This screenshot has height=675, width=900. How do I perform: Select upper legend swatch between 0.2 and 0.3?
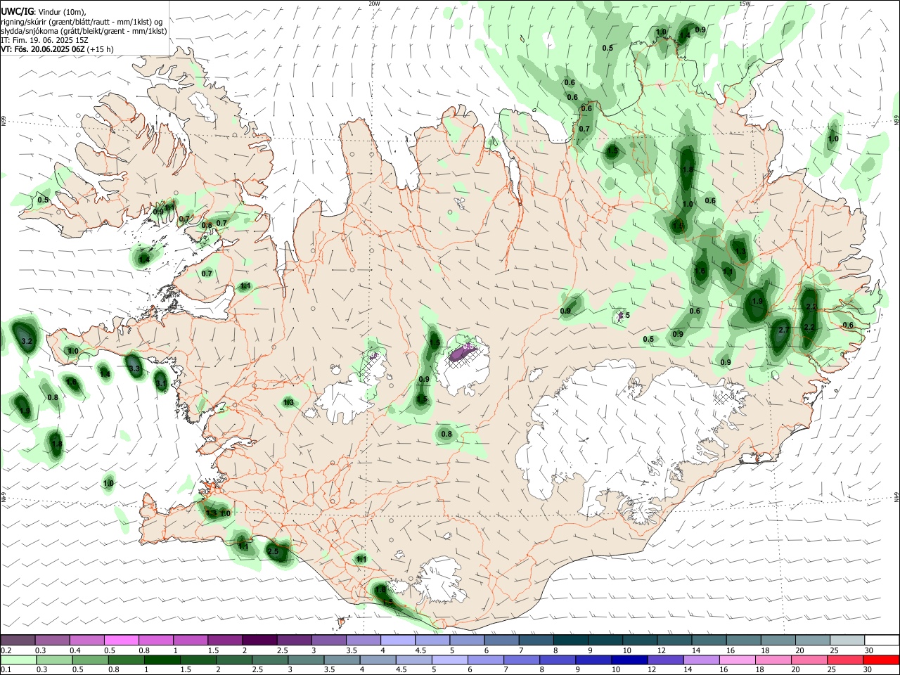tap(18, 640)
